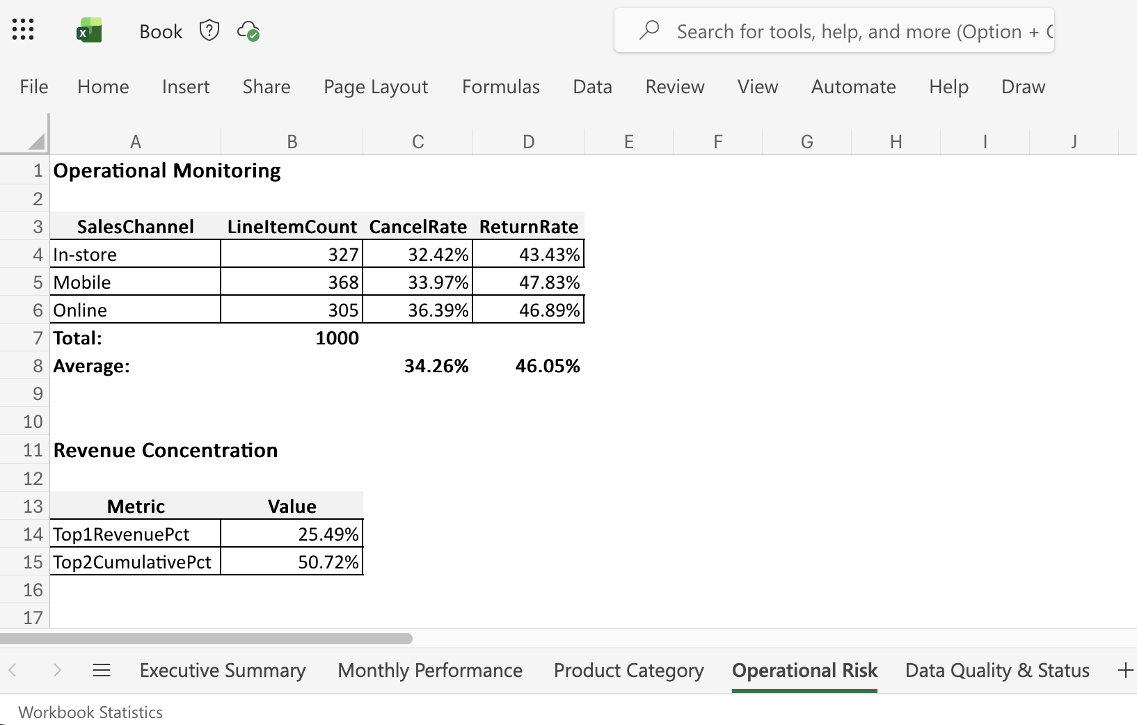Open help via the question mark icon
This screenshot has width=1137, height=725.
coord(209,30)
